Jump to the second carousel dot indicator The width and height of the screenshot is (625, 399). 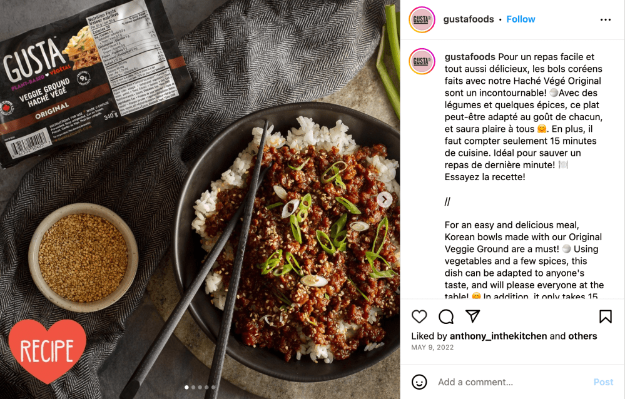(193, 387)
